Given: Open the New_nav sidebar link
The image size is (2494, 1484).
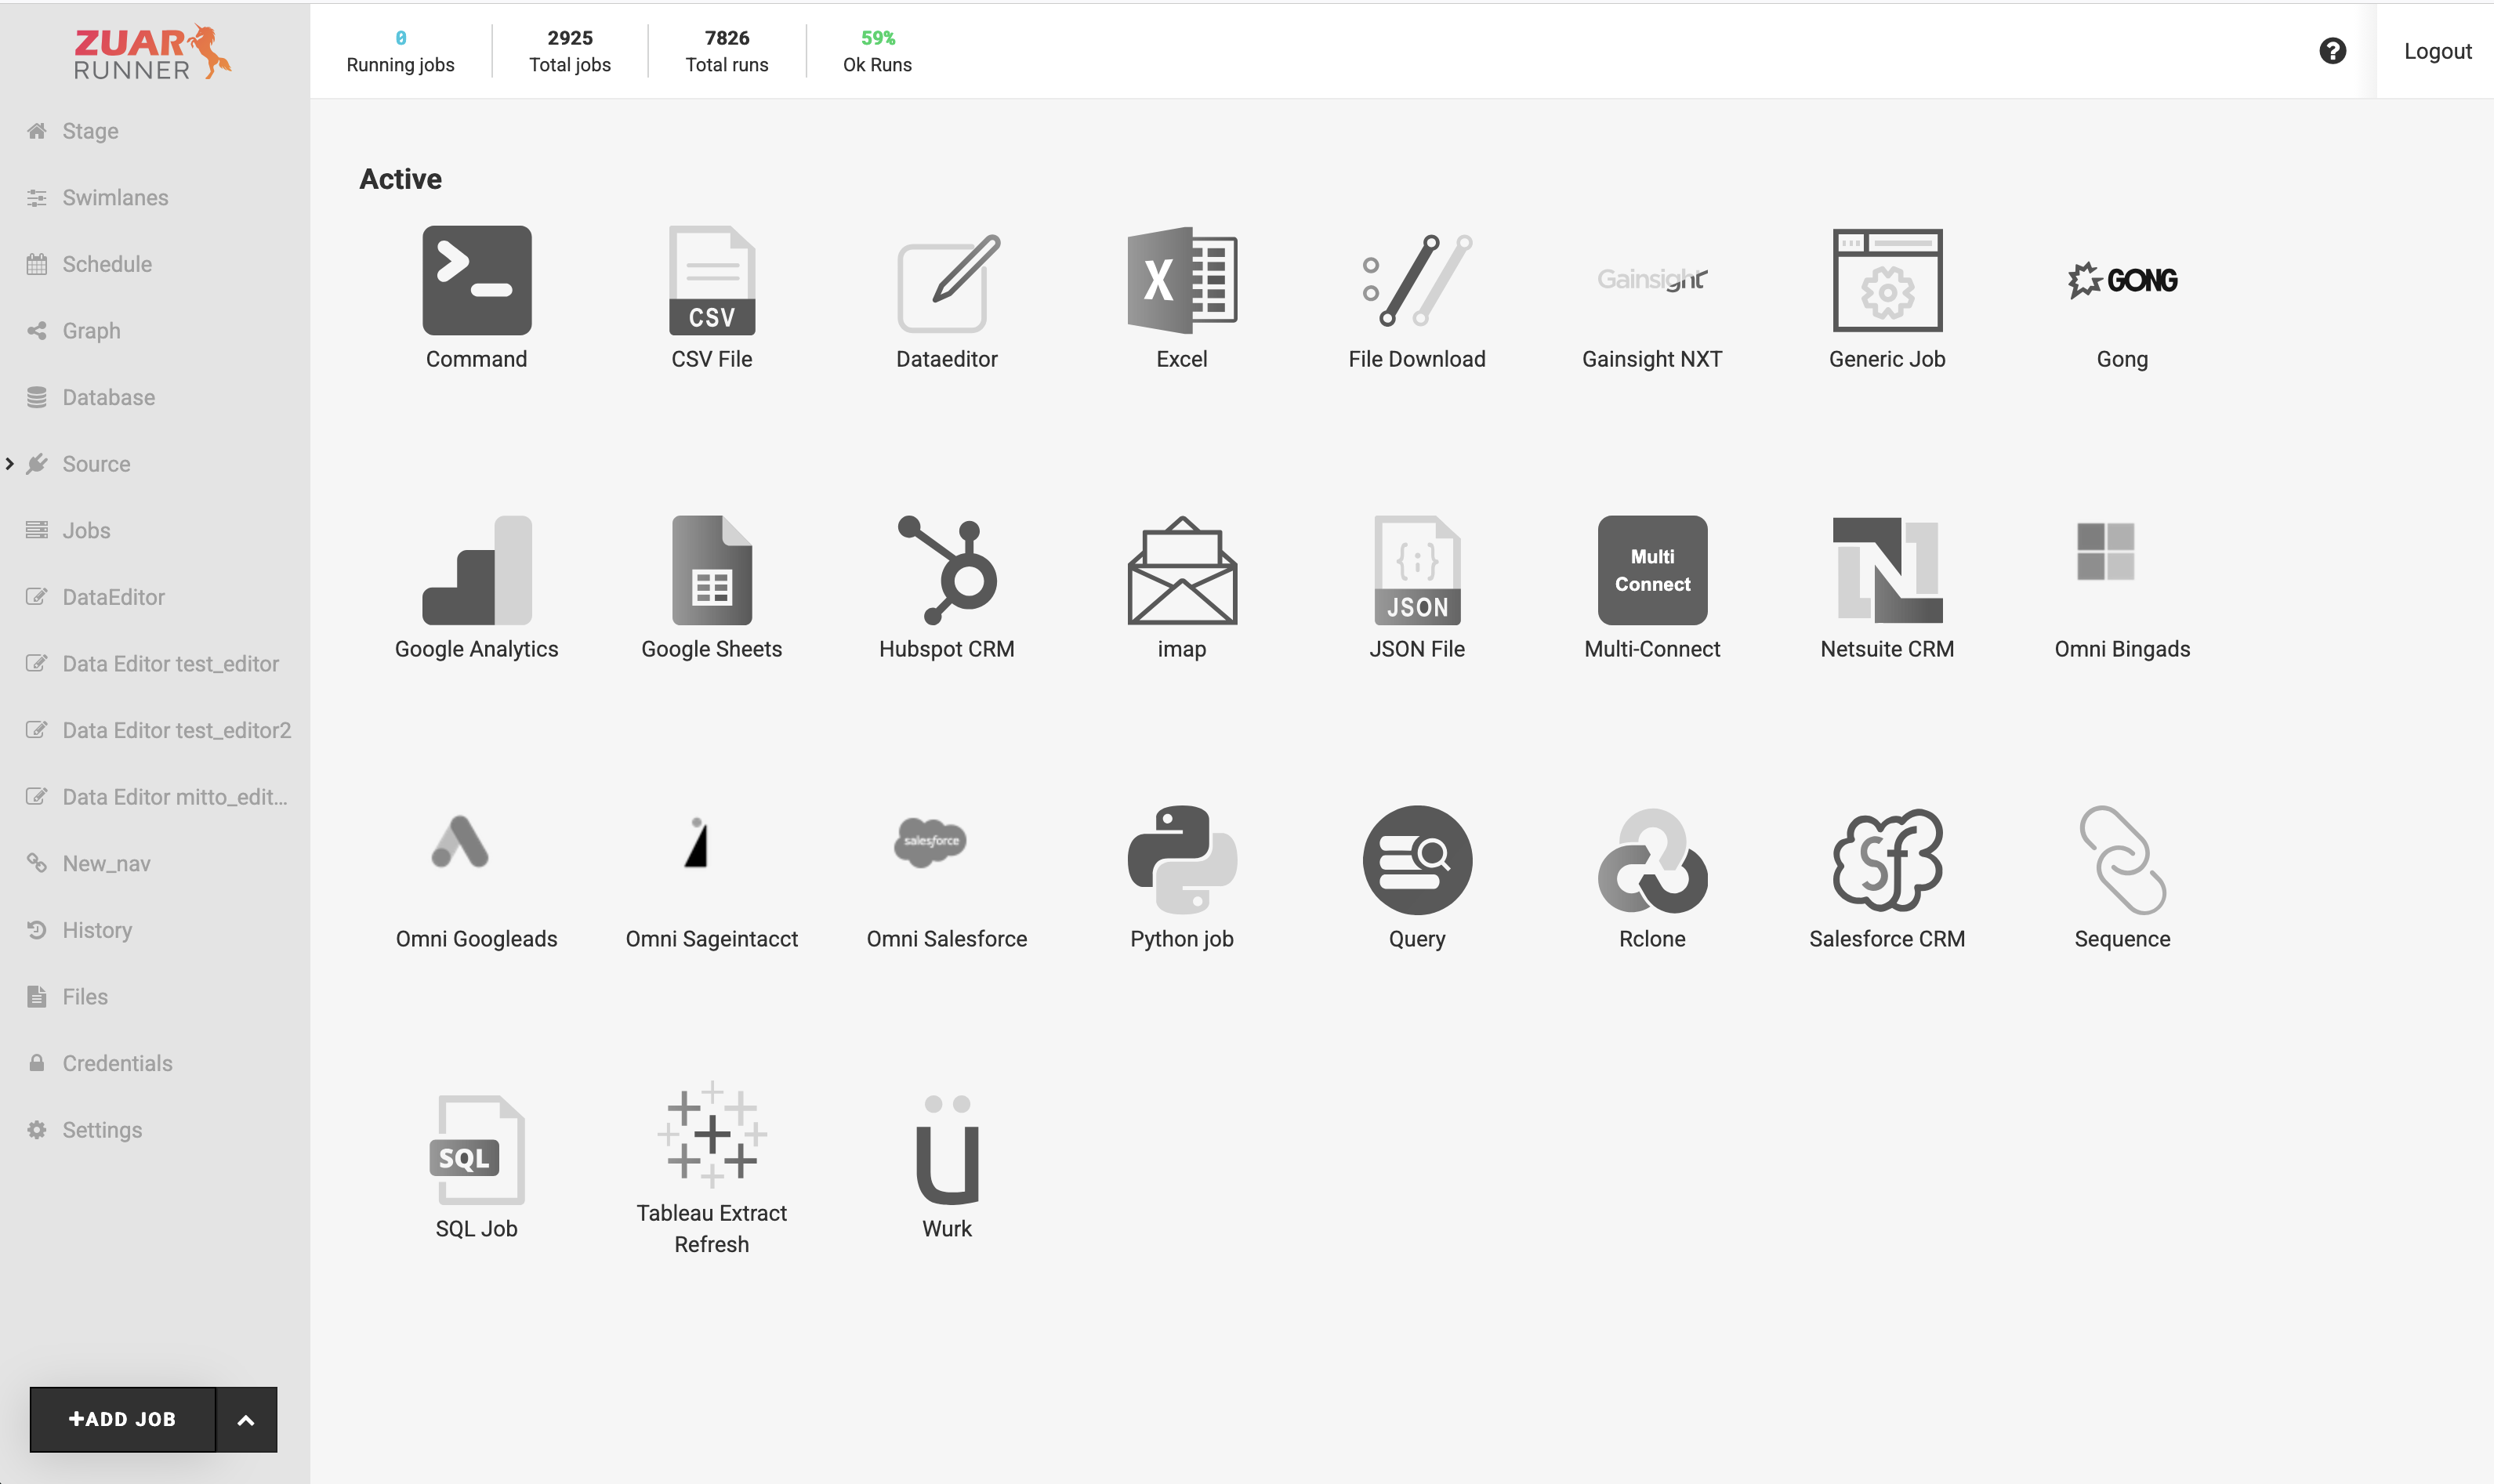Looking at the screenshot, I should (x=106, y=864).
